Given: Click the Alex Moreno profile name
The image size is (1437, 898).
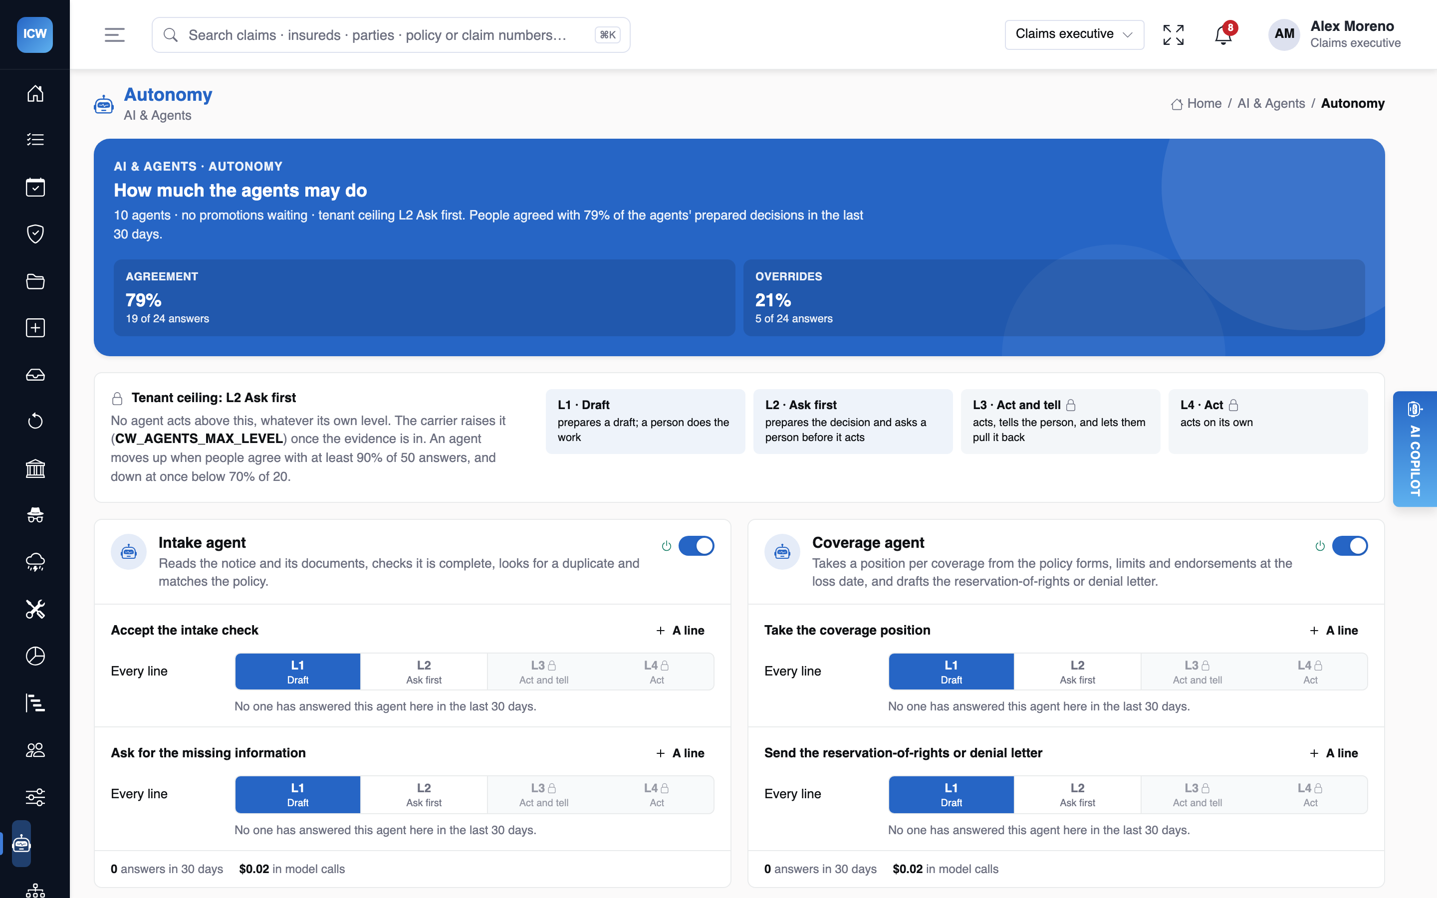Looking at the screenshot, I should [x=1352, y=26].
